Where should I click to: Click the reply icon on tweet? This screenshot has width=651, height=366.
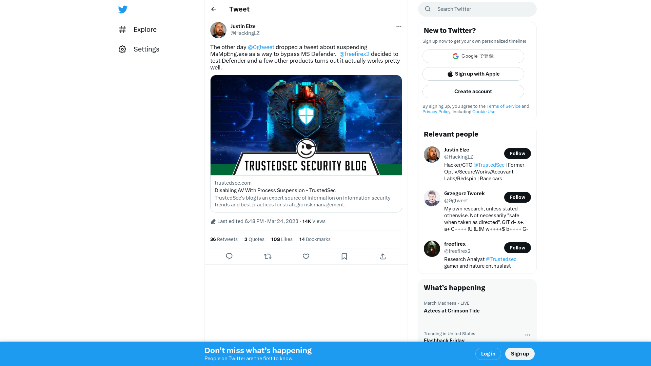pyautogui.click(x=229, y=257)
